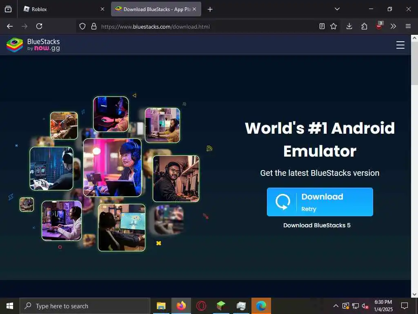Launch Opera browser from the taskbar
This screenshot has width=418, height=314.
(201, 306)
